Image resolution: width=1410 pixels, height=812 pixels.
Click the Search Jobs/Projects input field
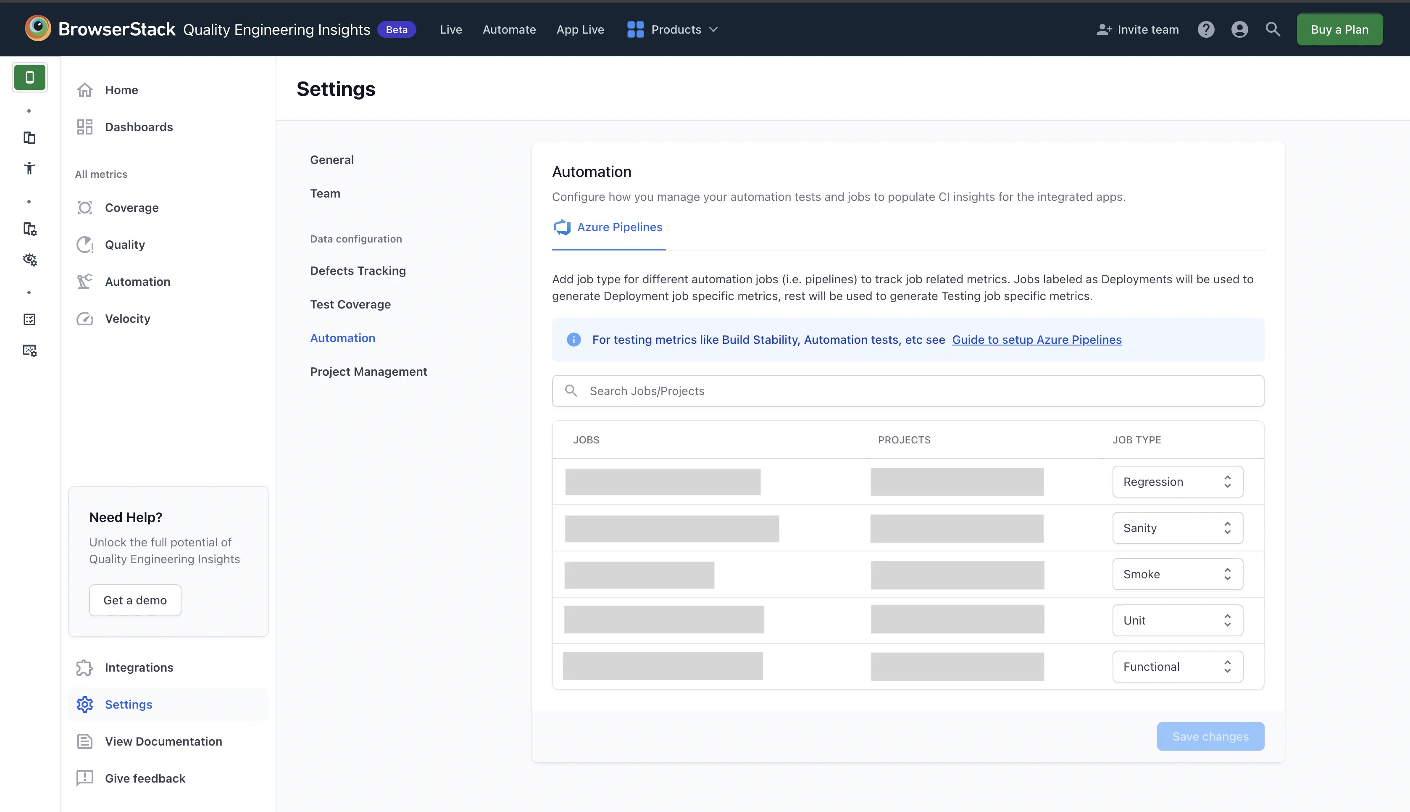pyautogui.click(x=908, y=390)
